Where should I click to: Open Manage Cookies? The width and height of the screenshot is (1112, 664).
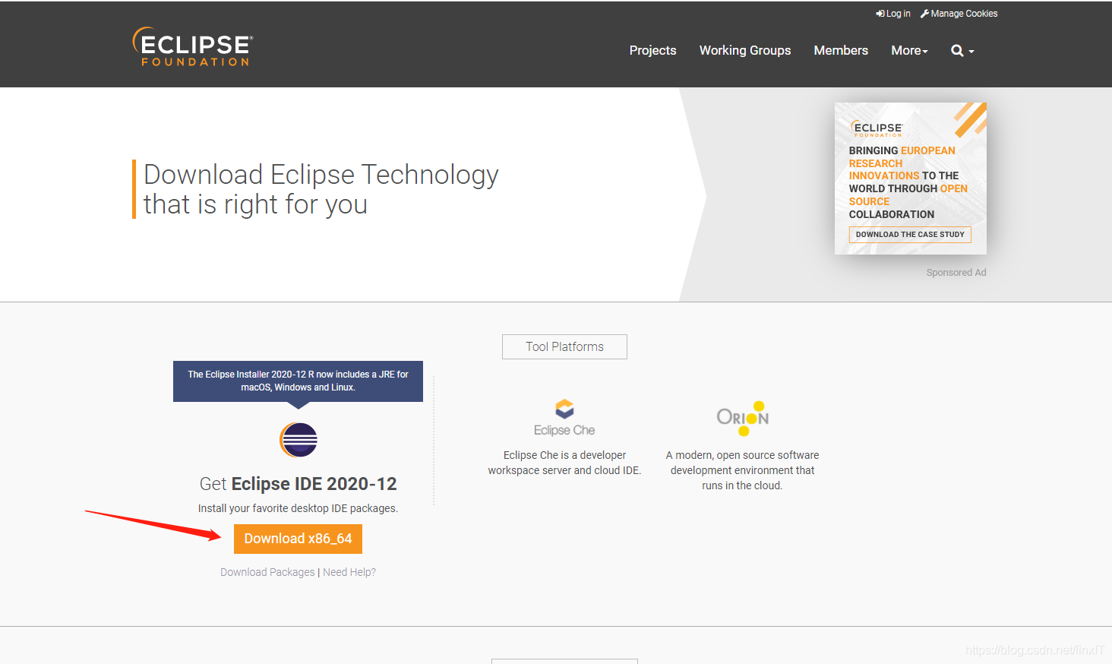(x=959, y=14)
